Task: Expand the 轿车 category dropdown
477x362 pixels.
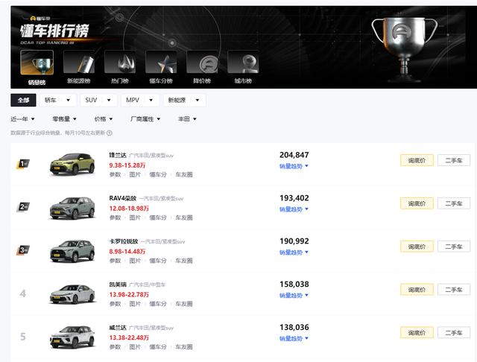Action: click(x=58, y=100)
